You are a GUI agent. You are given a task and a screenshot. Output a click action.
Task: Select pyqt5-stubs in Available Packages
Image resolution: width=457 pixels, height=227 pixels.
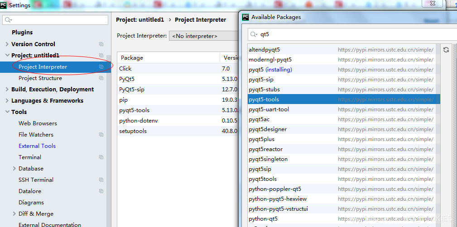342,90
